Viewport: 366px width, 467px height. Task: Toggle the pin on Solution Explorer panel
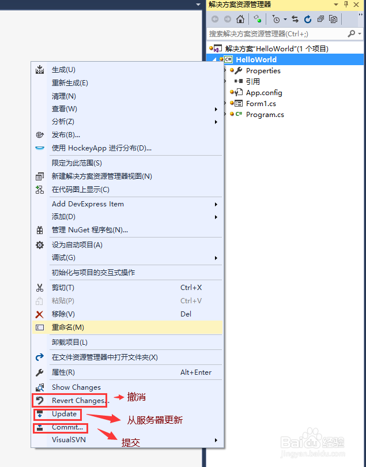click(x=346, y=4)
